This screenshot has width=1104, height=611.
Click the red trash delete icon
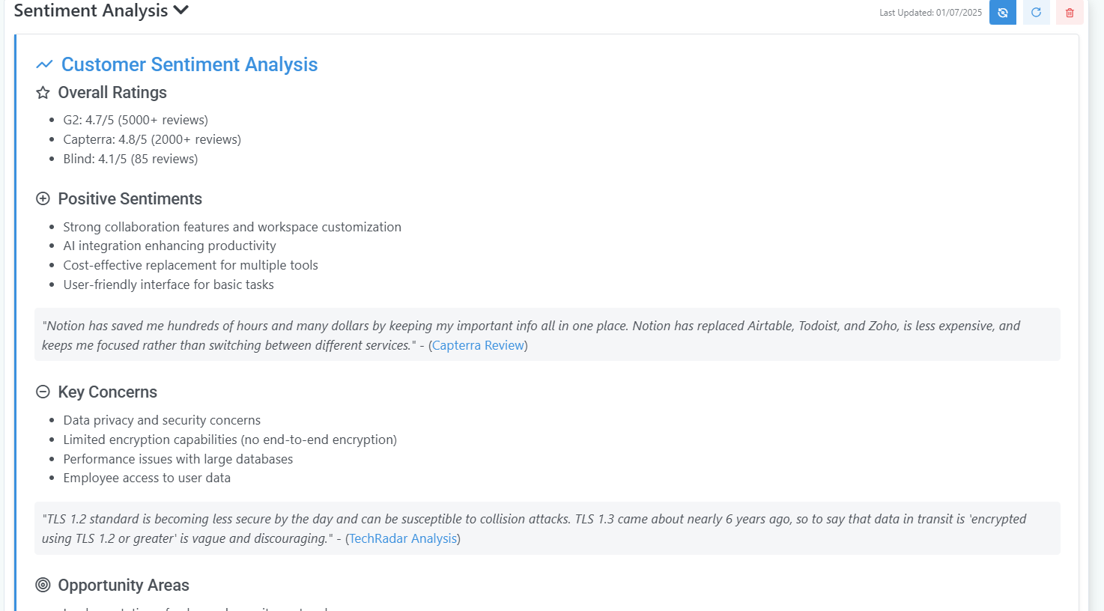1070,13
